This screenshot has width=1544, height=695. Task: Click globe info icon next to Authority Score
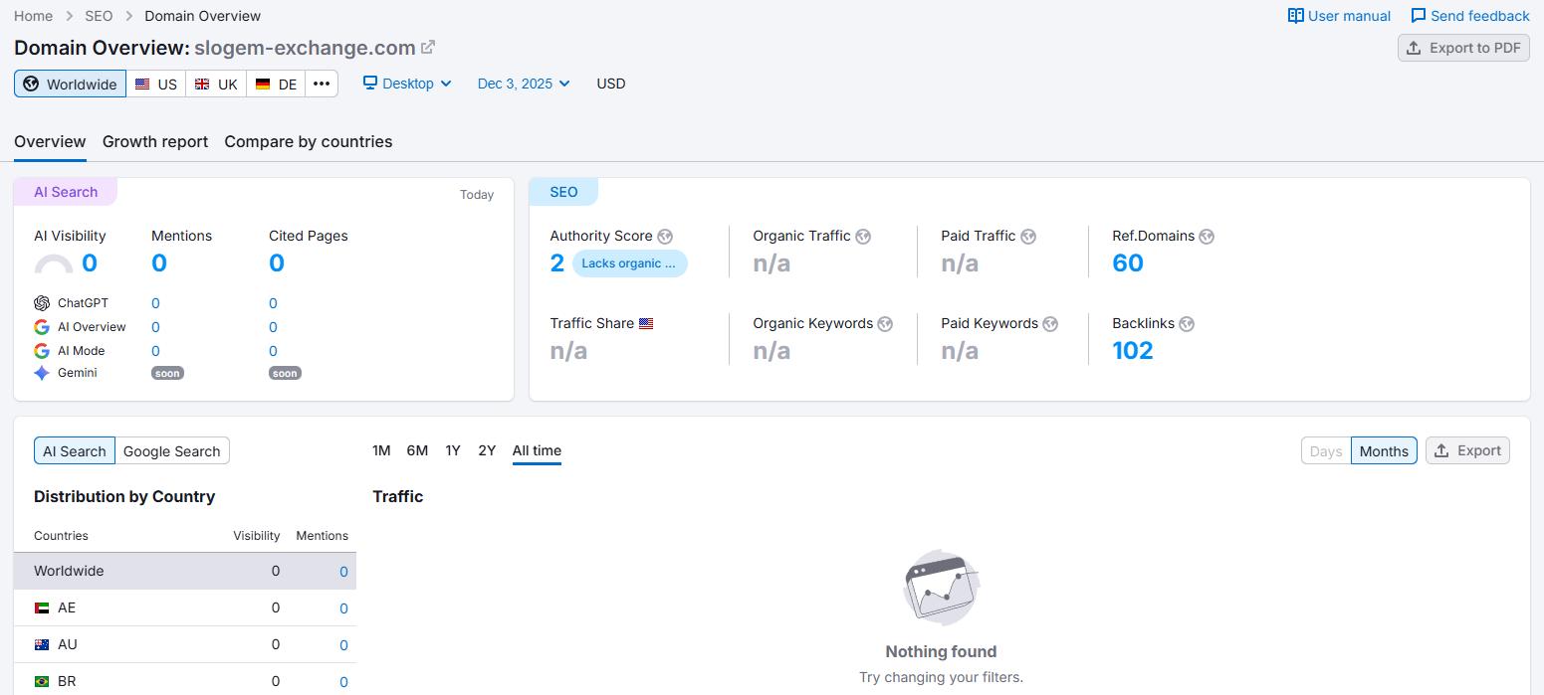click(665, 237)
